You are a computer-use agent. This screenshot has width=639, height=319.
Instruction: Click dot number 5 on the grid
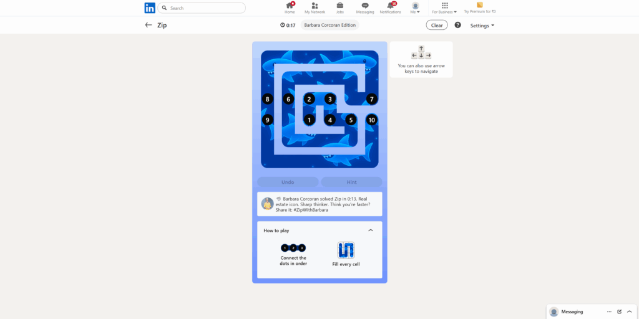point(351,120)
